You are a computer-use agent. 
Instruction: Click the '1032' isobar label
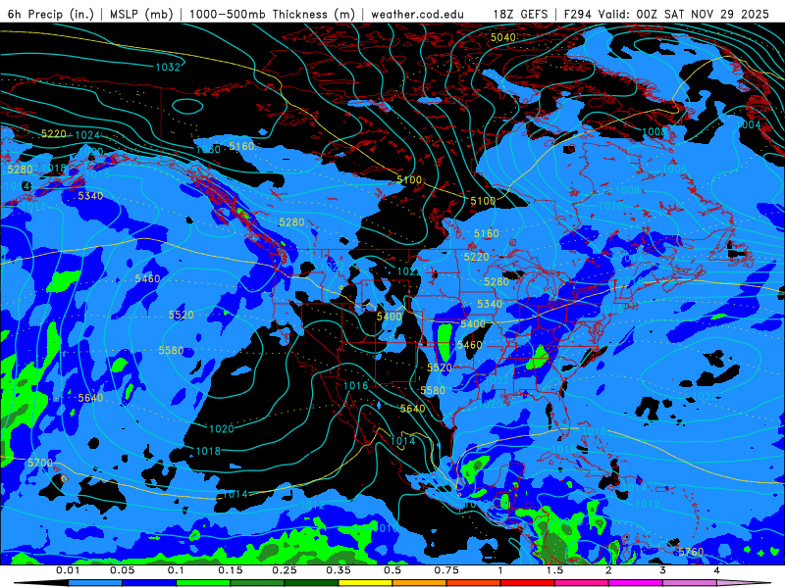168,67
